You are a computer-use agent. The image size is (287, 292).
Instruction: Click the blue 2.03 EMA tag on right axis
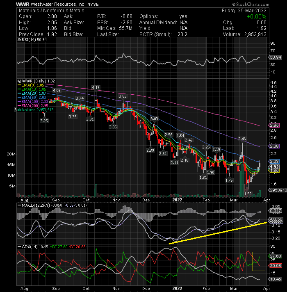click(x=274, y=162)
